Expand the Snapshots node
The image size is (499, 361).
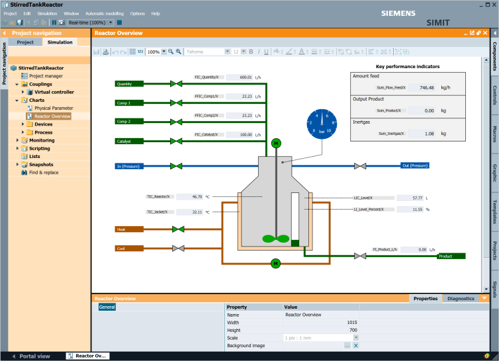point(17,165)
